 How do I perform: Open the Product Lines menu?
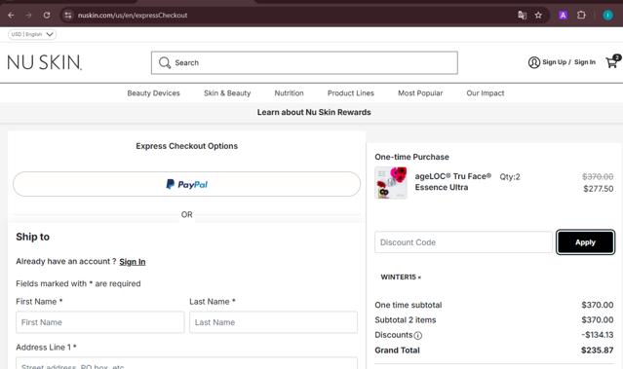tap(351, 92)
